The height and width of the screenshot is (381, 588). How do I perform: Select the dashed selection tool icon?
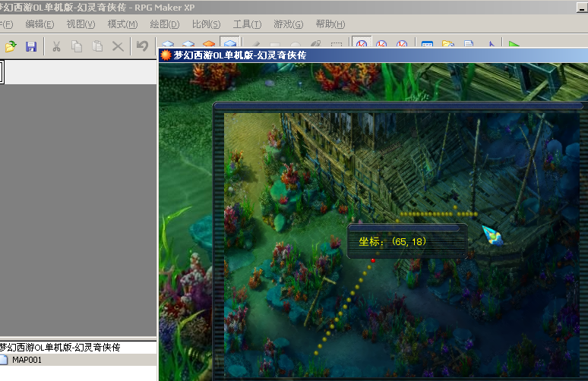pos(337,45)
